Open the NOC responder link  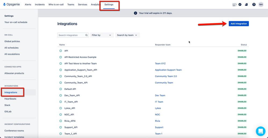(158, 114)
